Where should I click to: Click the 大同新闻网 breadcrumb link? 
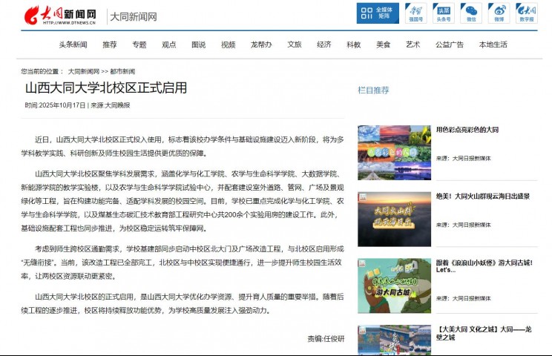(x=83, y=71)
